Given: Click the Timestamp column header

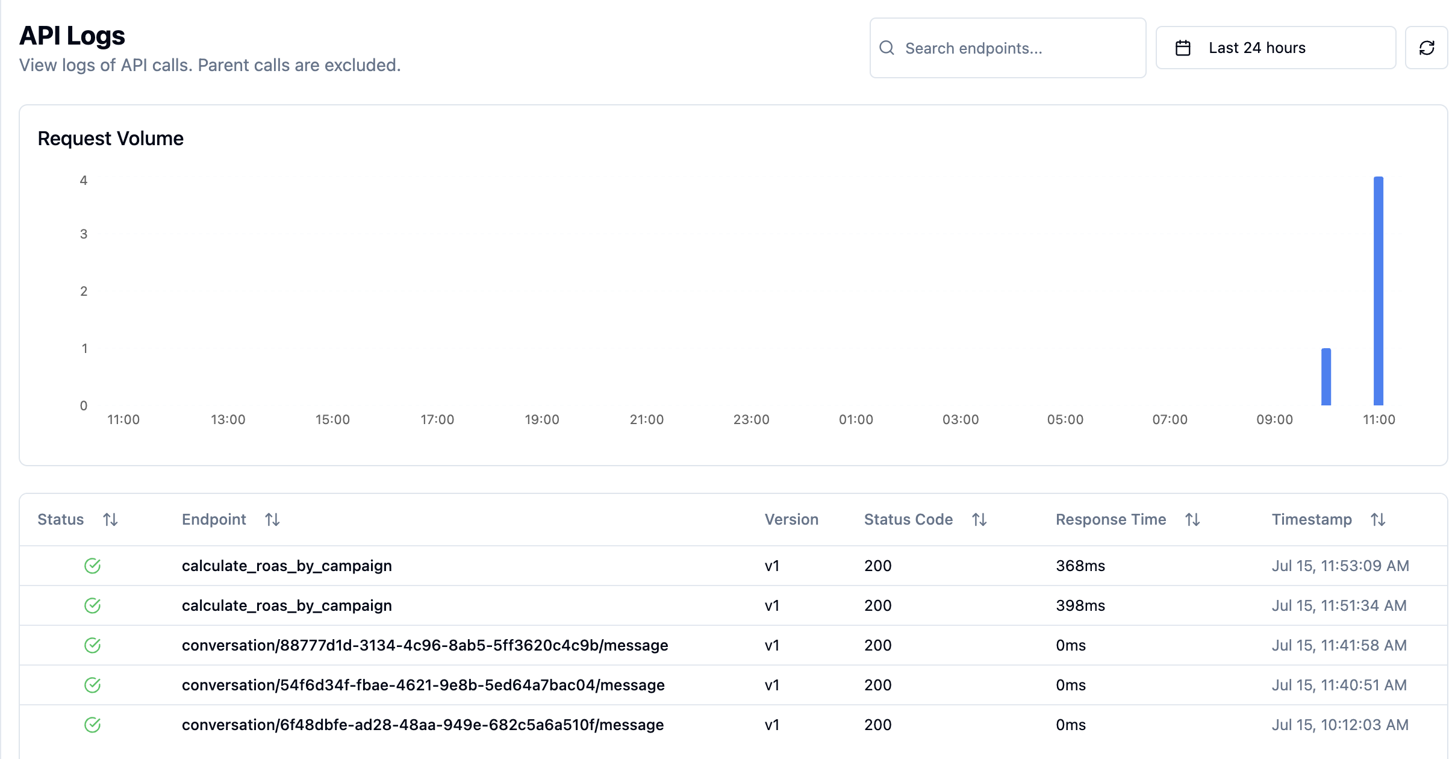Looking at the screenshot, I should 1312,519.
